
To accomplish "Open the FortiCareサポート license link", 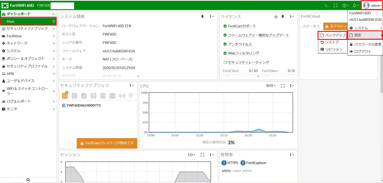I will 242,26.
